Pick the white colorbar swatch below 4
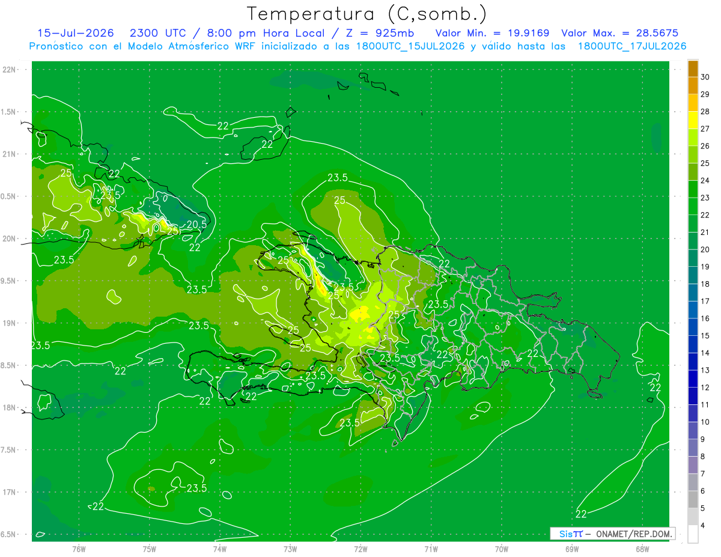The height and width of the screenshot is (557, 721). 693,534
